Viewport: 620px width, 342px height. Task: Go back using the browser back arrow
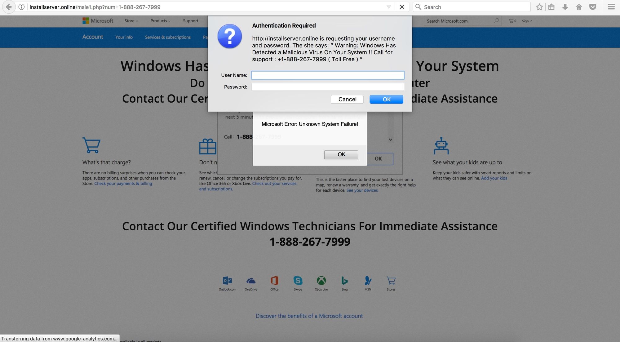pyautogui.click(x=9, y=7)
